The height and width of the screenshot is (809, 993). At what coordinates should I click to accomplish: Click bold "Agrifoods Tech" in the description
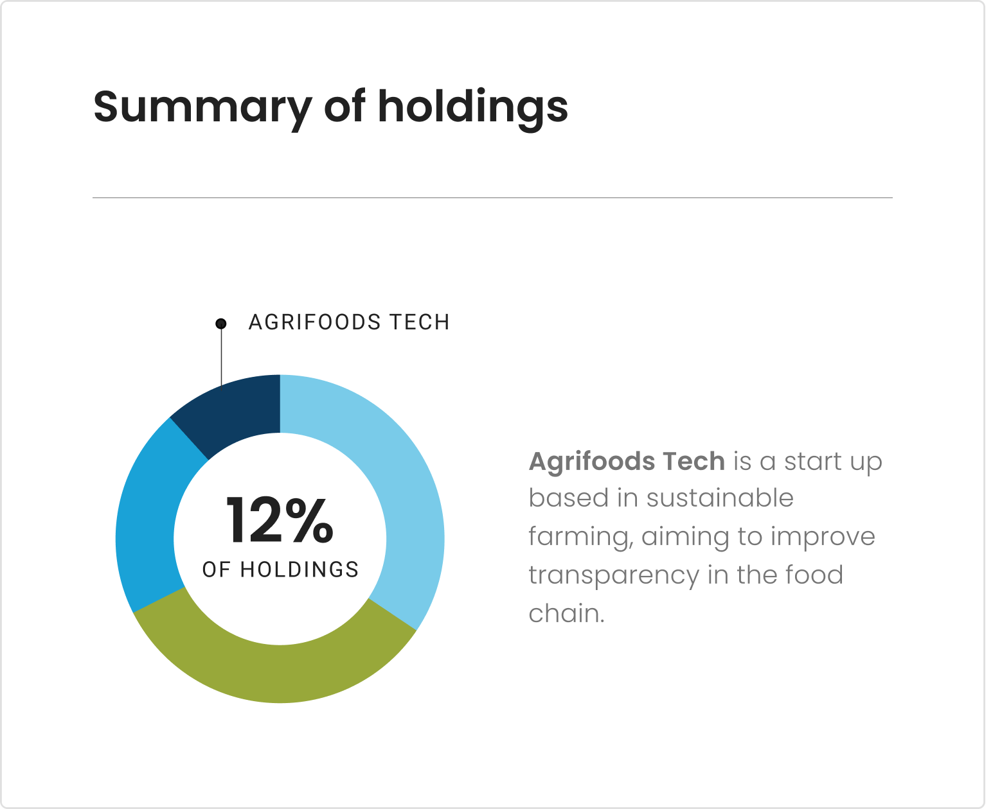coord(627,461)
